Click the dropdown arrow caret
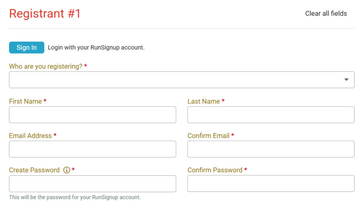 346,80
